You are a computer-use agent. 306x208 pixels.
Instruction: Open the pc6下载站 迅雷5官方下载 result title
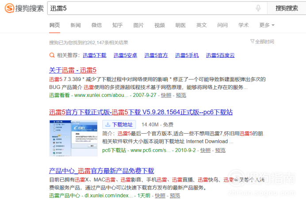[141, 112]
